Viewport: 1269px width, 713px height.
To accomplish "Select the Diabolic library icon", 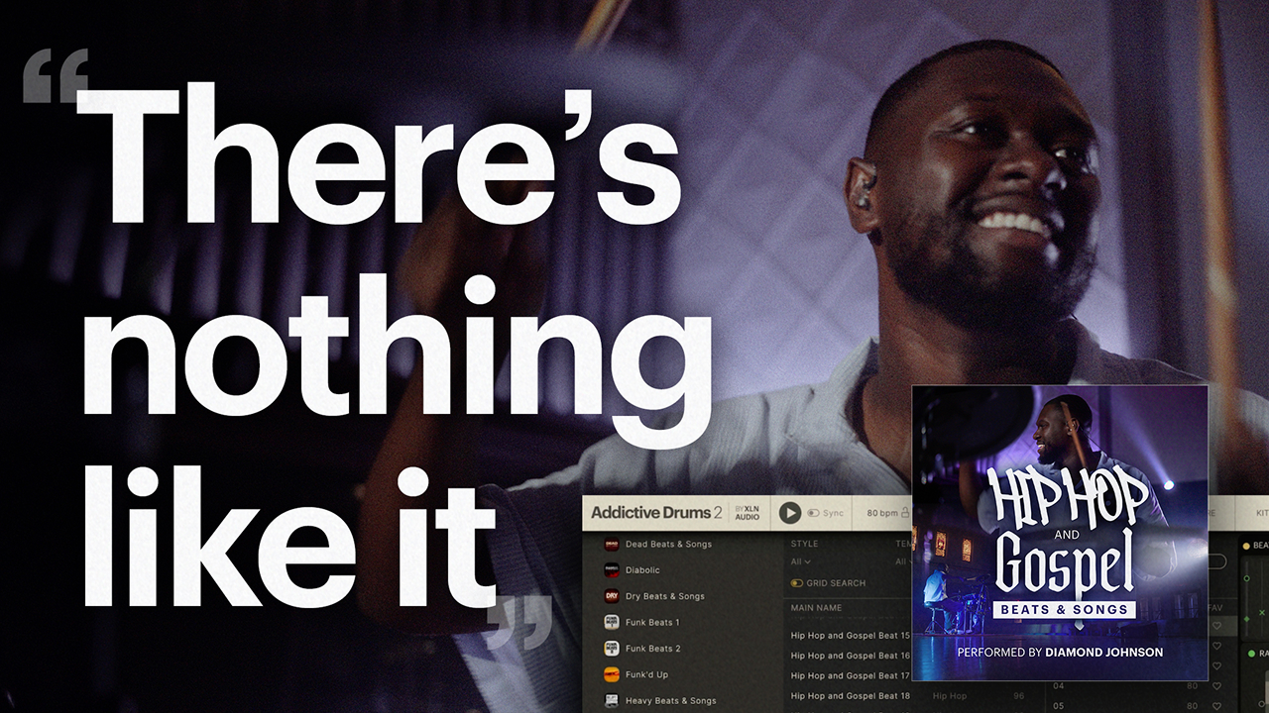I will point(612,570).
